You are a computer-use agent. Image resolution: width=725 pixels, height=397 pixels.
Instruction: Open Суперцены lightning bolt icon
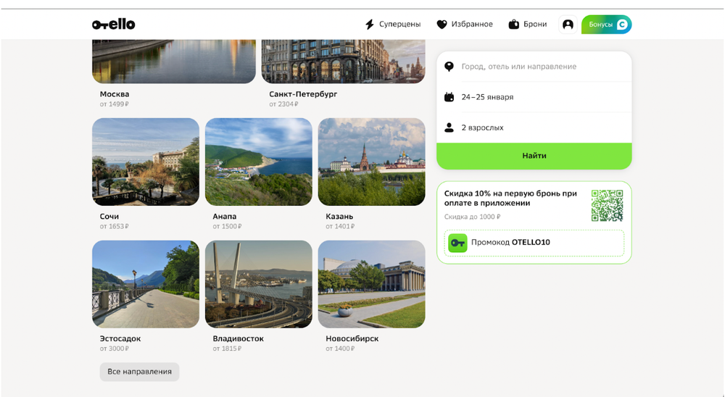pyautogui.click(x=370, y=24)
